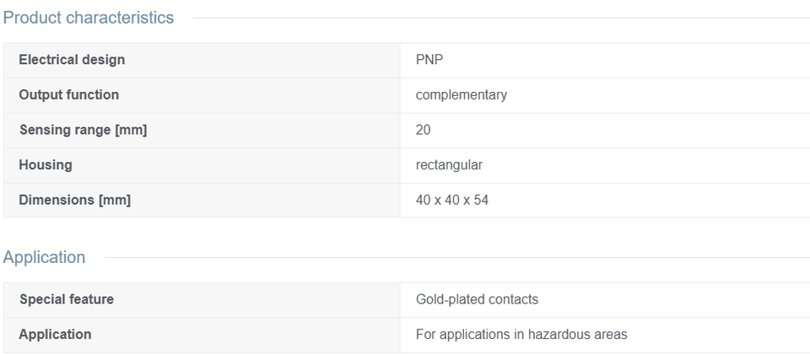
Task: Select the Housing row label
Action: [x=46, y=165]
